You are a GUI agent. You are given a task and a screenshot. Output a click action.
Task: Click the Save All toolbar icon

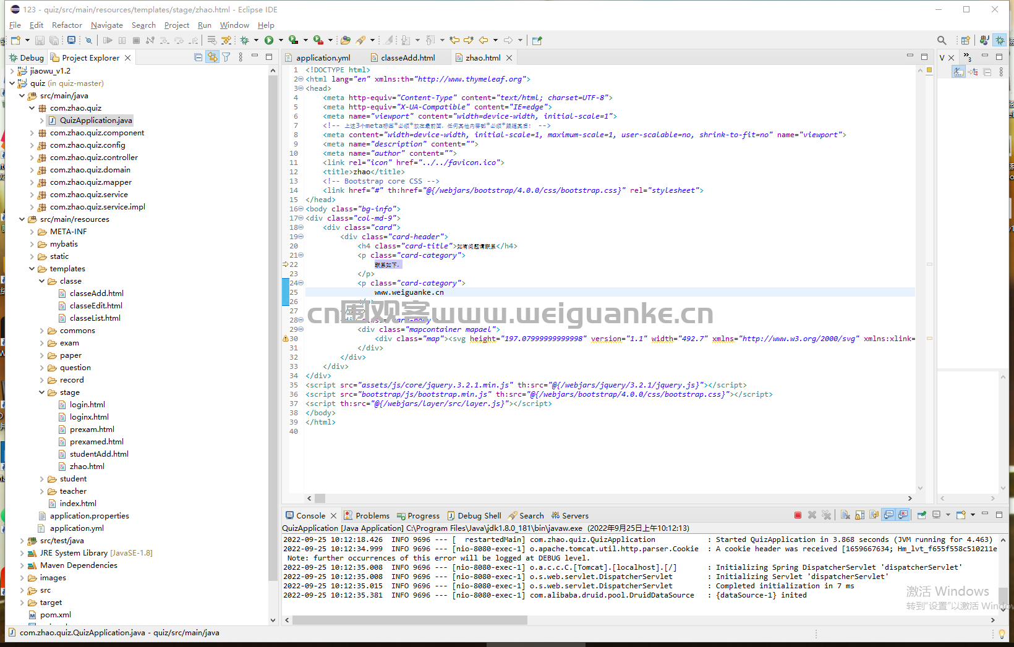point(54,40)
